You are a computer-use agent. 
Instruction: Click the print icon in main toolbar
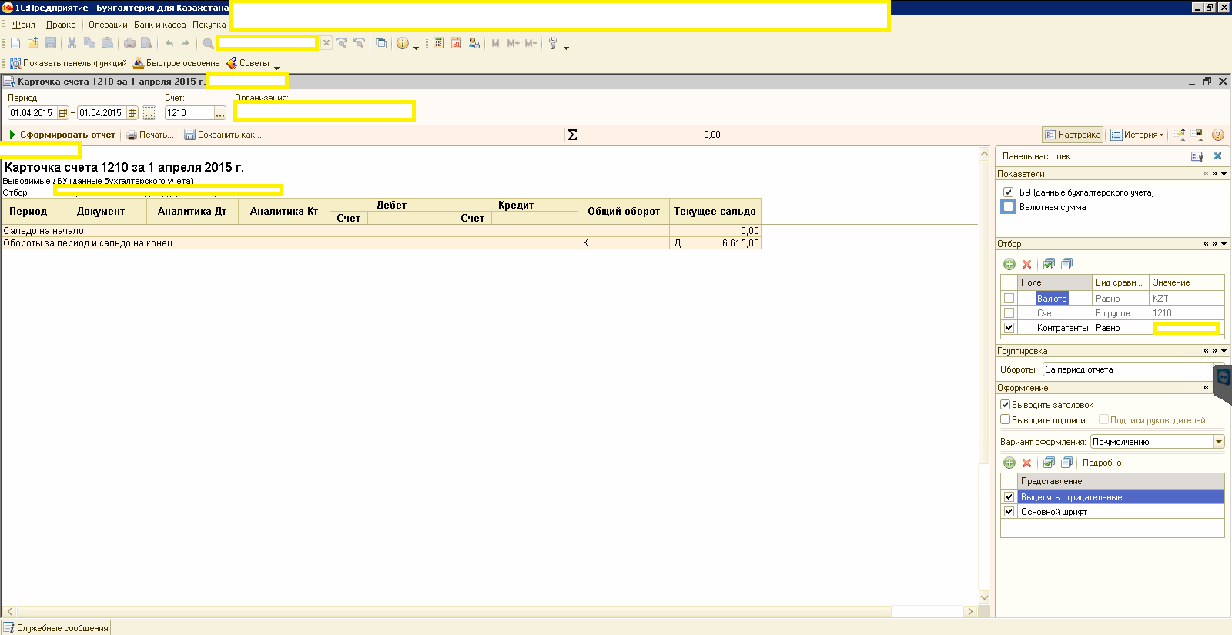tap(129, 43)
